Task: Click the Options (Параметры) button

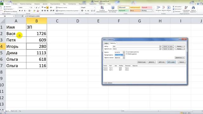Action: coord(180,58)
